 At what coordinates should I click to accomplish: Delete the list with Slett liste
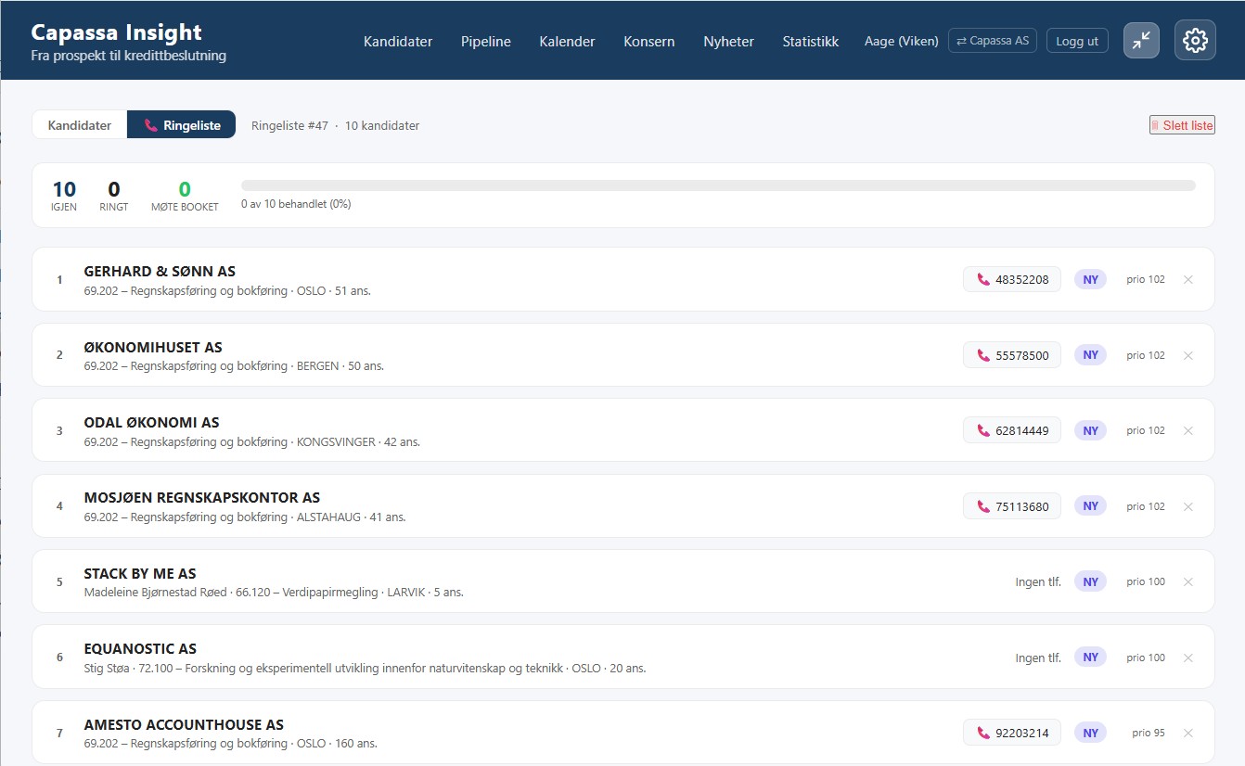1182,125
